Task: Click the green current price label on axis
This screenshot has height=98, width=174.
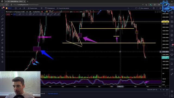Action: click(166, 57)
